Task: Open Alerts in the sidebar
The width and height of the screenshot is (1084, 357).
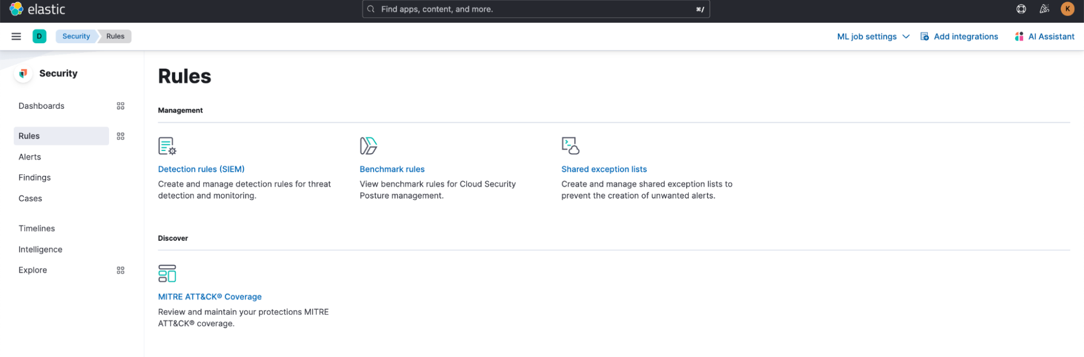Action: point(30,157)
